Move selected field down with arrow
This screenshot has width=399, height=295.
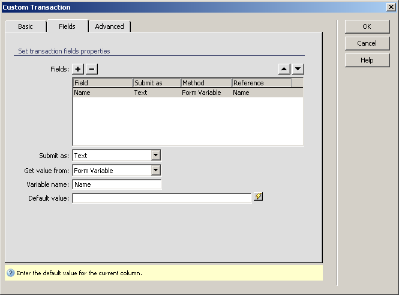(298, 69)
